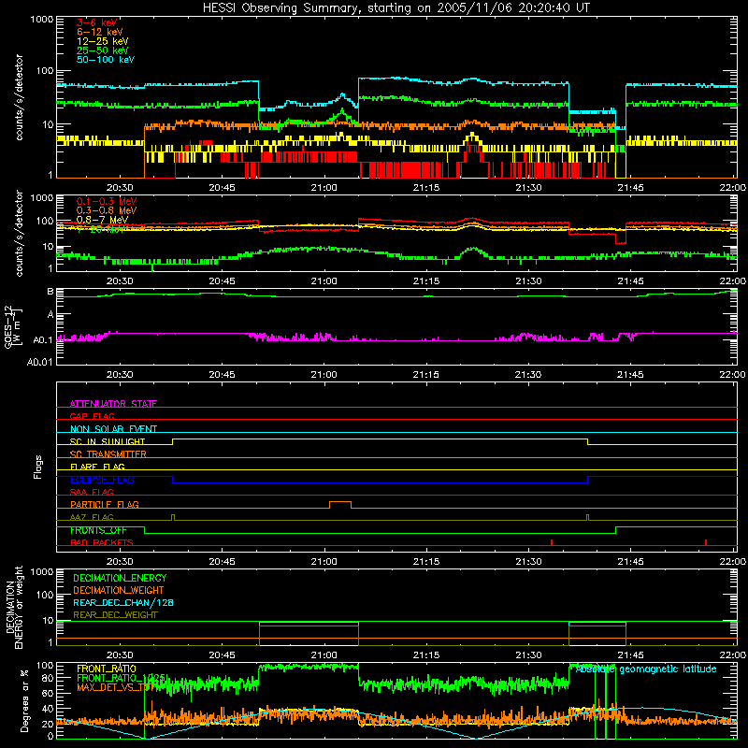Click the B tick label on GOES plot
This screenshot has width=748, height=748.
(x=50, y=292)
